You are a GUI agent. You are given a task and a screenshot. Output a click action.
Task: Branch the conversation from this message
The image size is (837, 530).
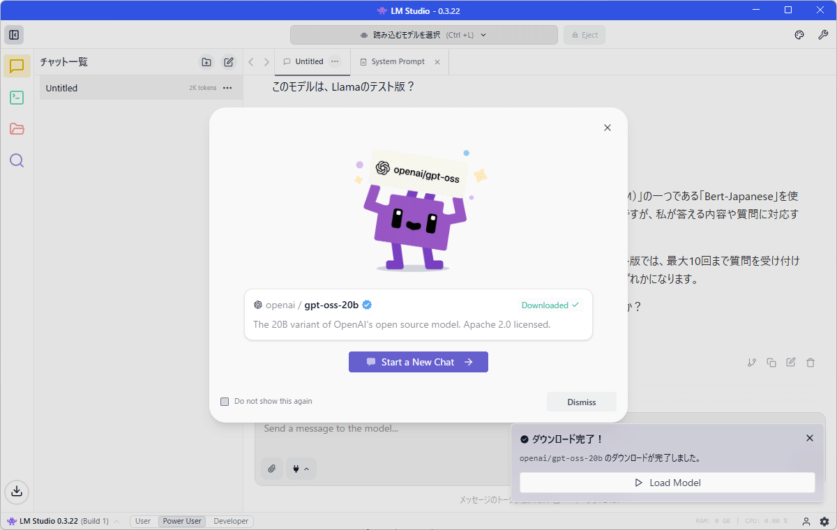coord(751,362)
